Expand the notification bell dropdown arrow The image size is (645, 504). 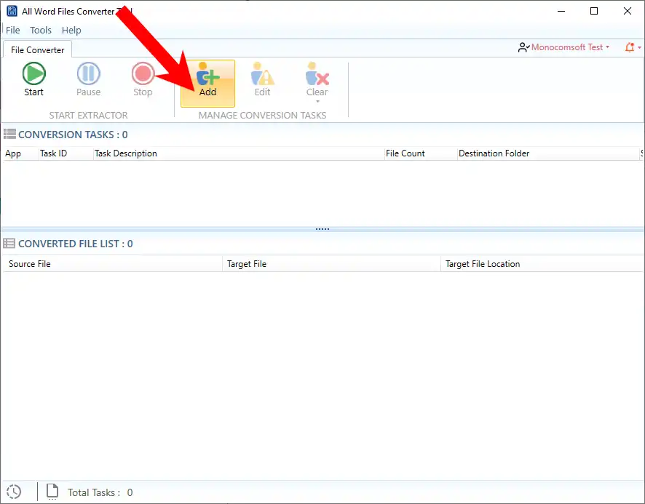(640, 48)
